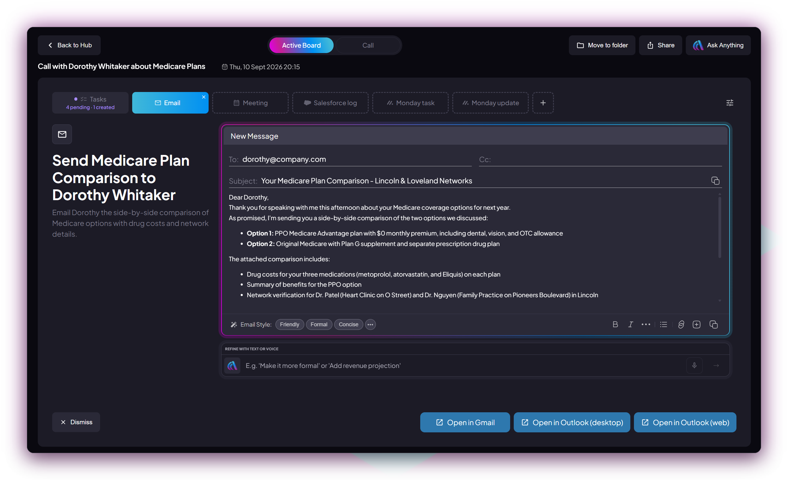Click the Share button

point(660,45)
